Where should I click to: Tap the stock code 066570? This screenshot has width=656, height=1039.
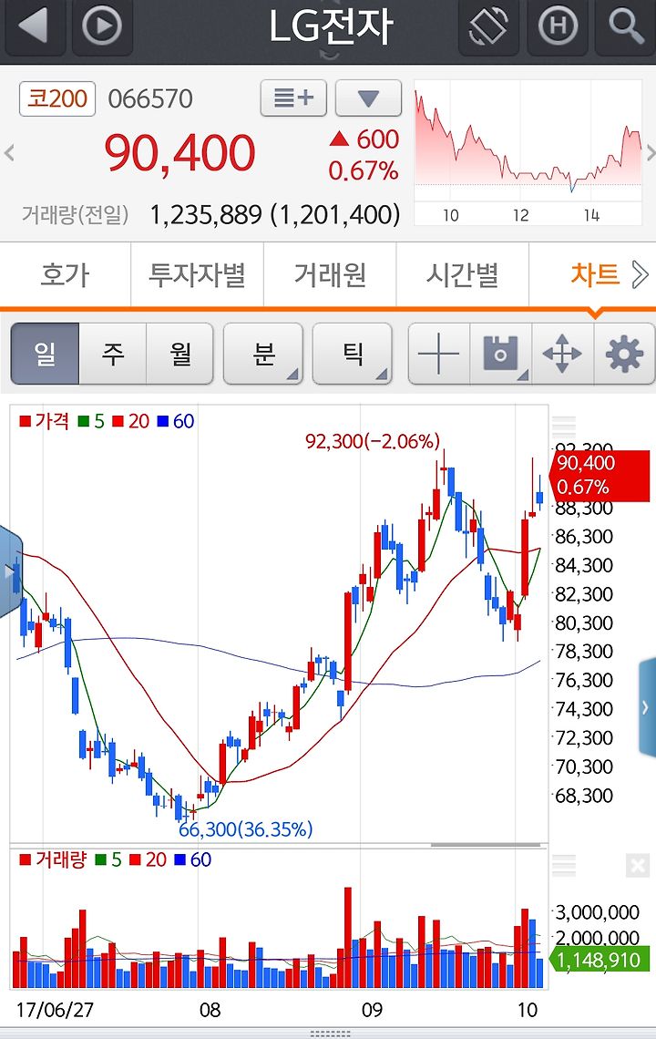[x=150, y=98]
